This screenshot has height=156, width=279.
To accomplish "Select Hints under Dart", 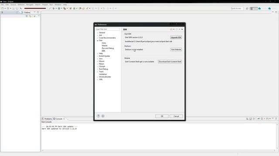I will tap(104, 43).
